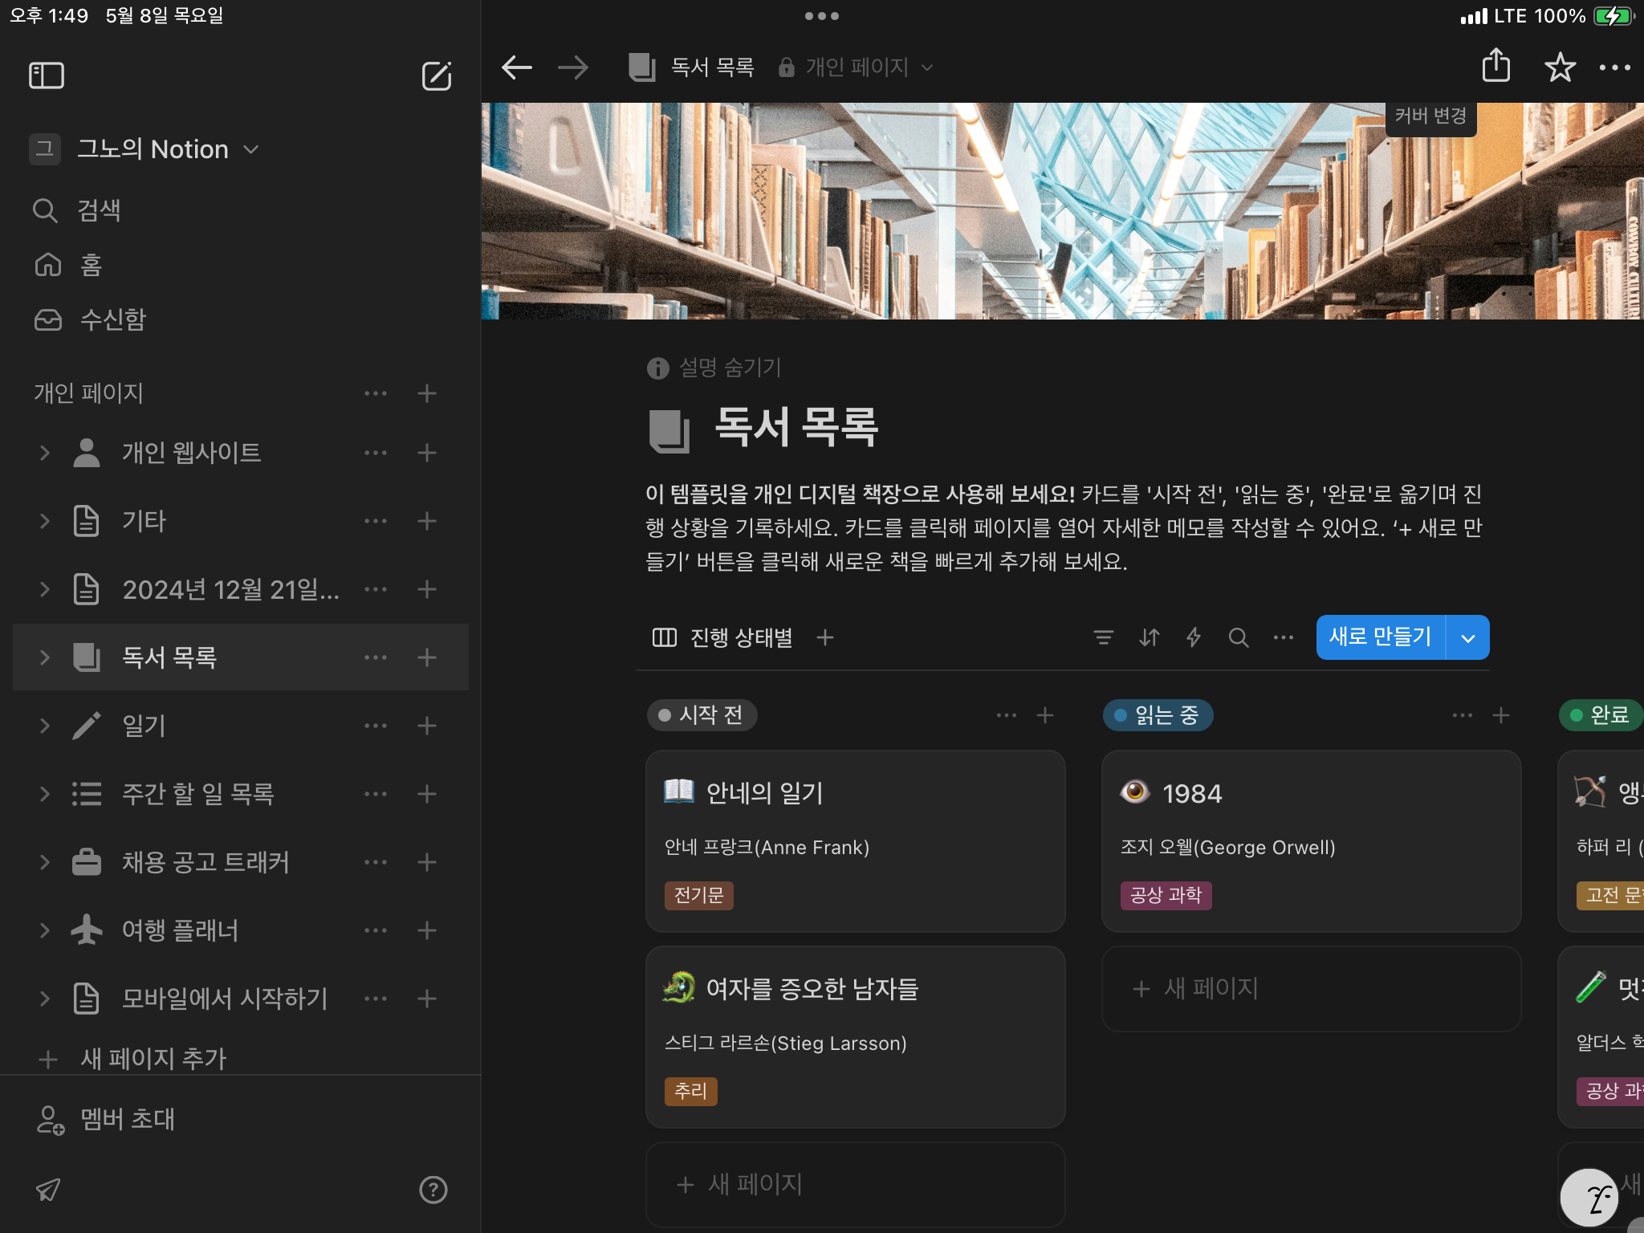This screenshot has width=1644, height=1233.
Task: Open help question mark icon
Action: point(433,1190)
